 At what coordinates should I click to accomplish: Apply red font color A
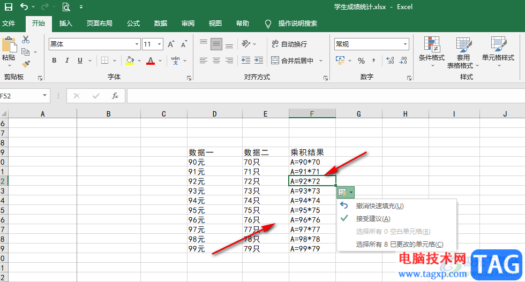pyautogui.click(x=151, y=60)
